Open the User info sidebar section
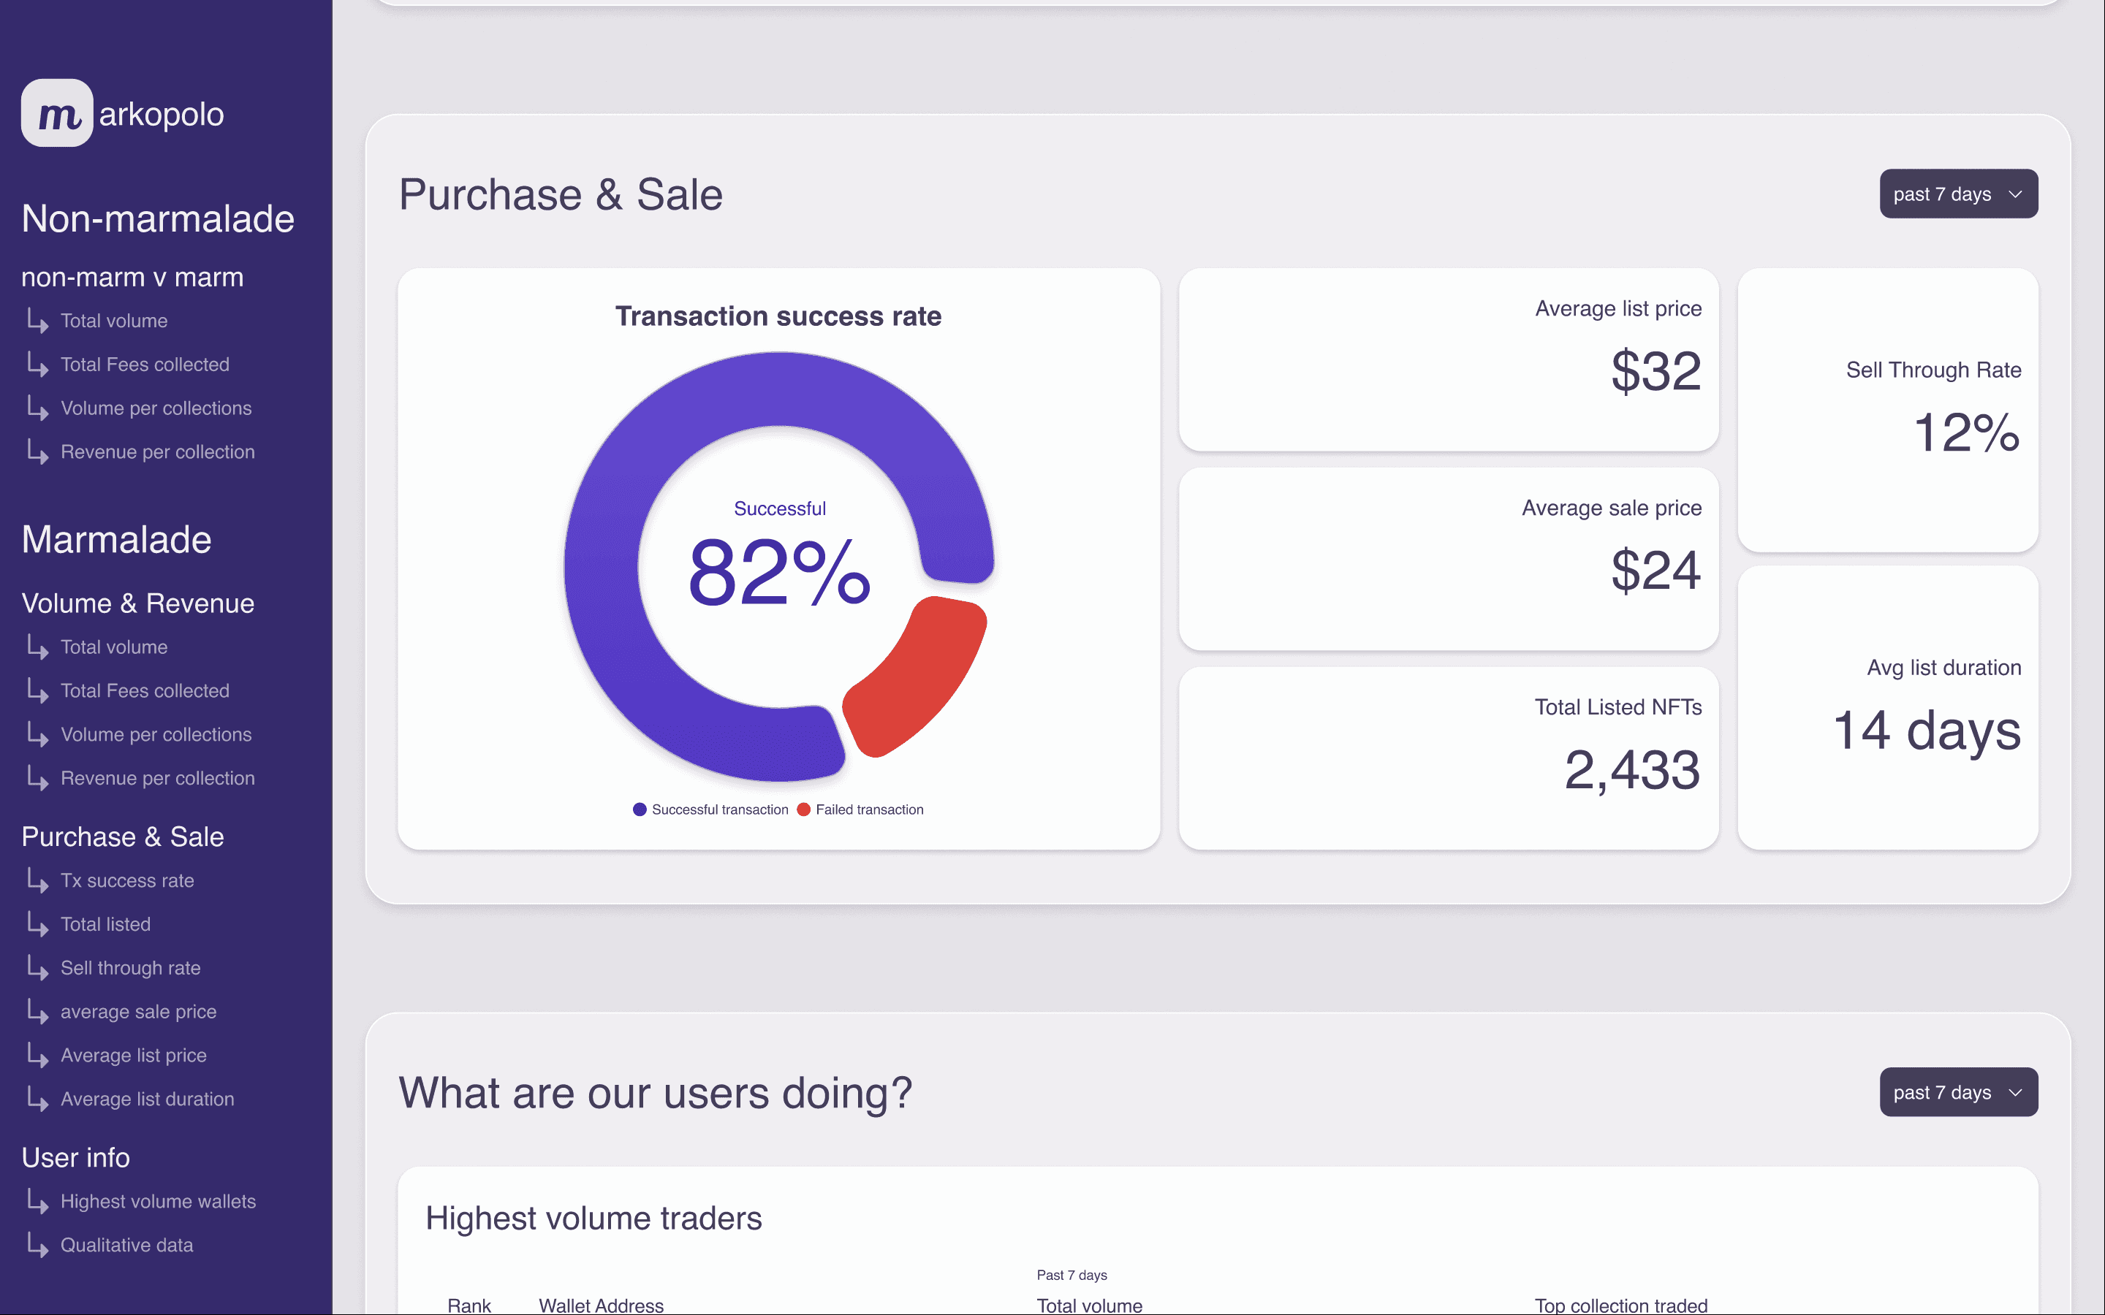The height and width of the screenshot is (1315, 2105). coord(76,1158)
